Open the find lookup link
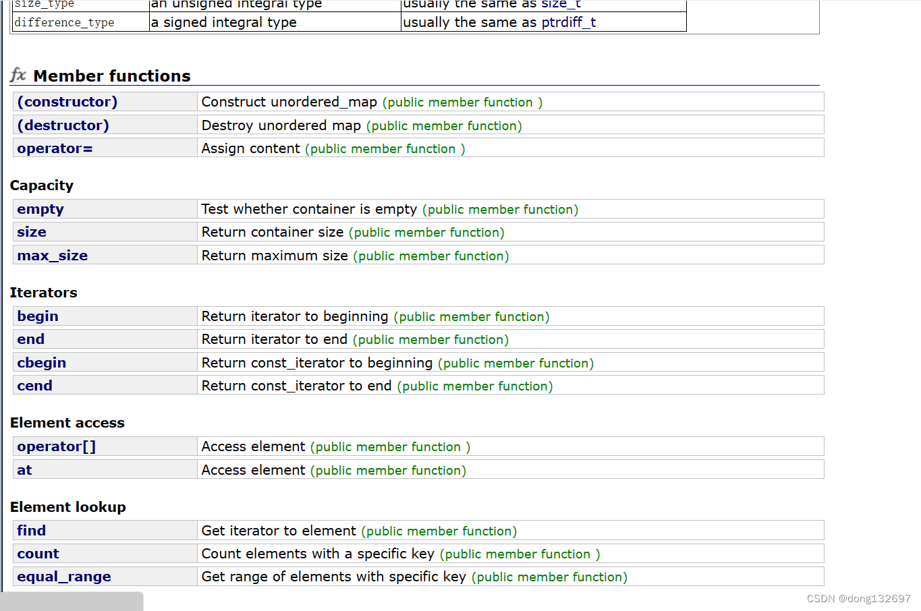 pyautogui.click(x=32, y=531)
